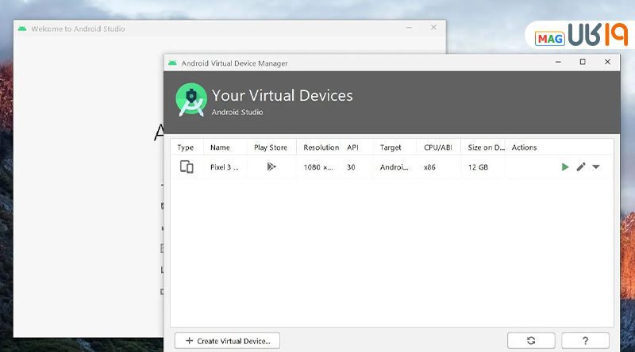This screenshot has height=352, width=635.
Task: Sort devices by the Name column header
Action: click(220, 147)
